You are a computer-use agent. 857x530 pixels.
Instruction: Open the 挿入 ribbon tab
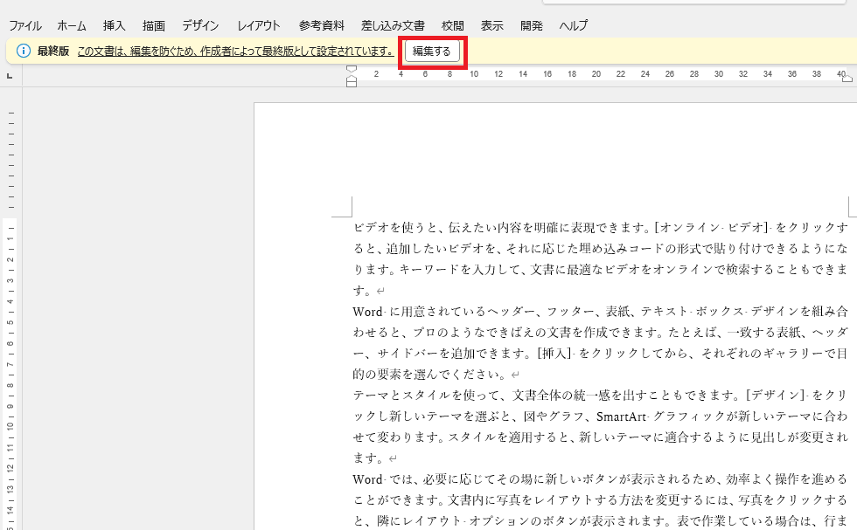coord(115,25)
